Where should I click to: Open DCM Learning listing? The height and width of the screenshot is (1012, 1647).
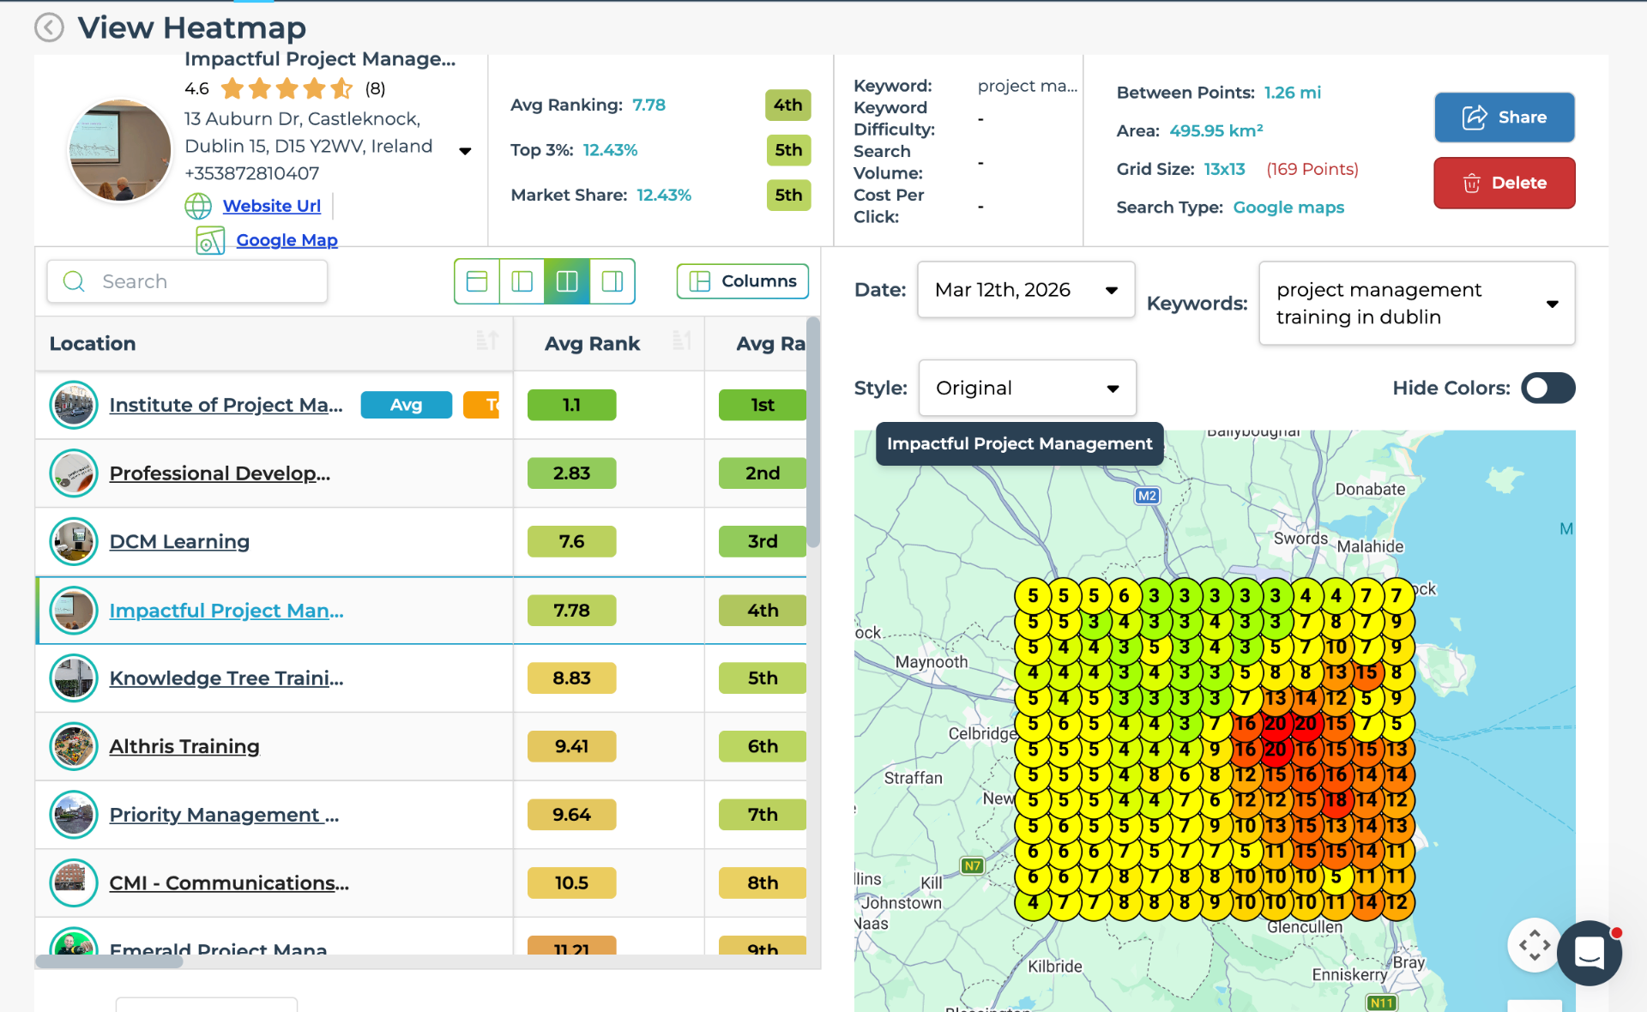click(x=179, y=542)
